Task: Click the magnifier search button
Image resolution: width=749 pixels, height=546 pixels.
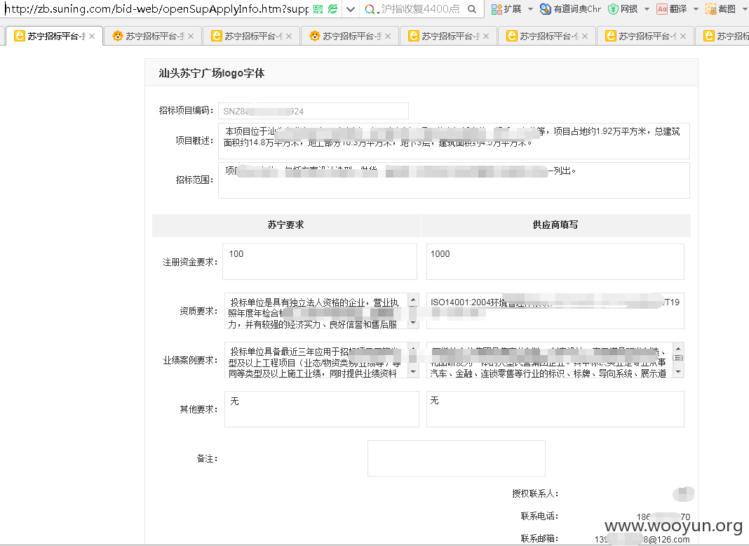Action: click(x=472, y=9)
